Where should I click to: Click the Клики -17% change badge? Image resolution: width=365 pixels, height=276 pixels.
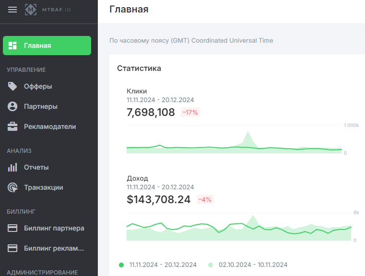point(190,112)
